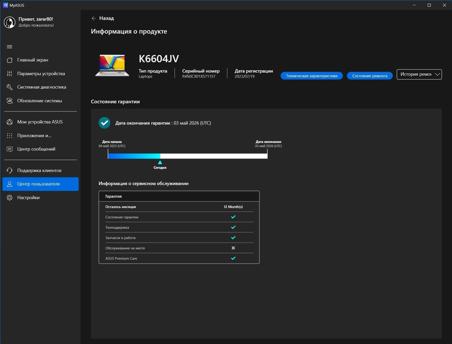Maximize the MyASUS window
This screenshot has width=452, height=344.
point(429,5)
